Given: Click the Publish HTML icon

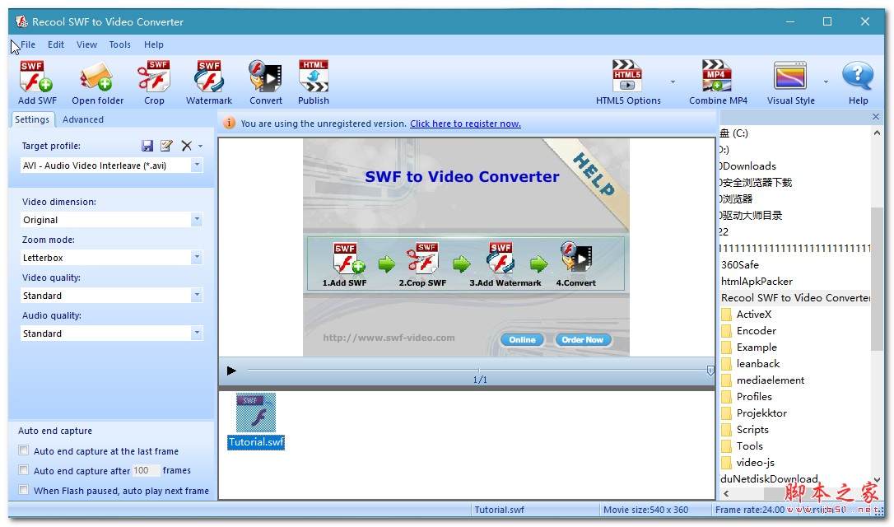Looking at the screenshot, I should 314,77.
